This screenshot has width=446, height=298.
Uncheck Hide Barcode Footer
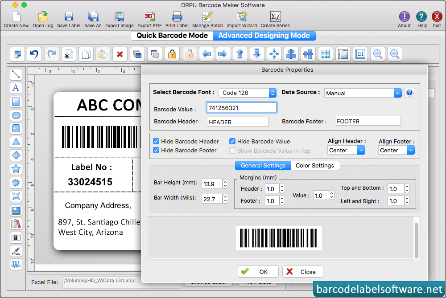point(156,150)
